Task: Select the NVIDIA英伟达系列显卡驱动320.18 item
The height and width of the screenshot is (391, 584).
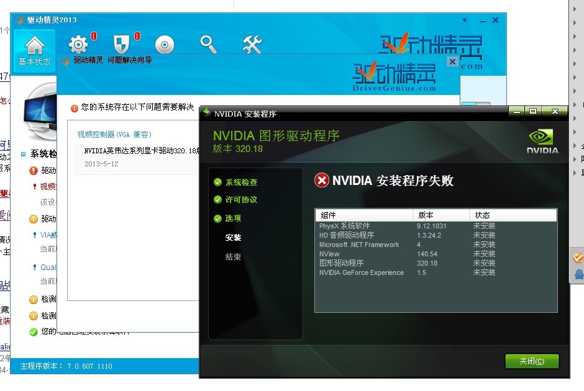Action: pos(142,151)
